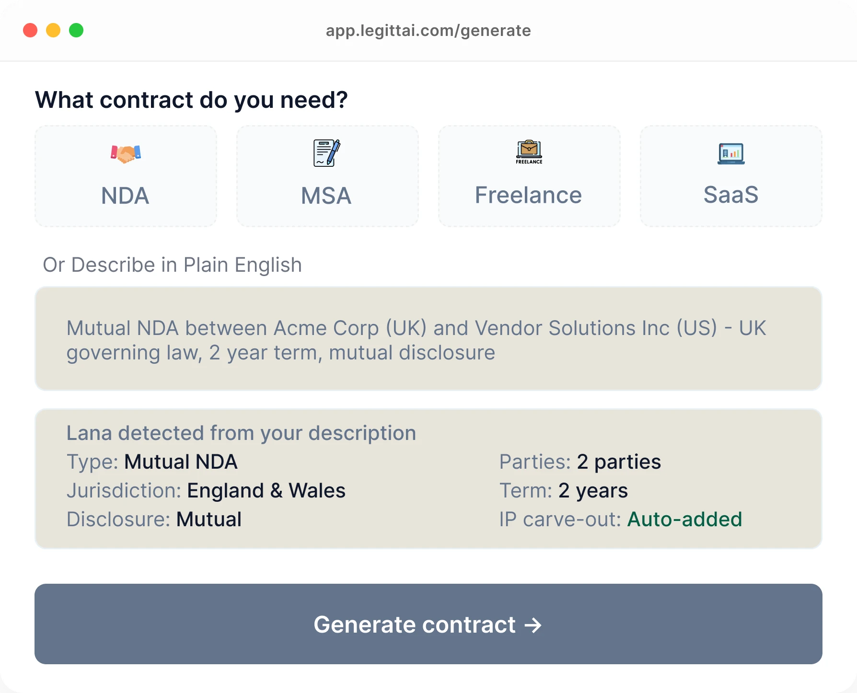This screenshot has width=857, height=693.
Task: Click the plain English description text box
Action: coord(428,339)
